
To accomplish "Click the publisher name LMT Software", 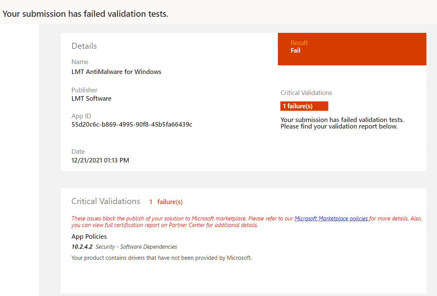I will click(x=91, y=98).
